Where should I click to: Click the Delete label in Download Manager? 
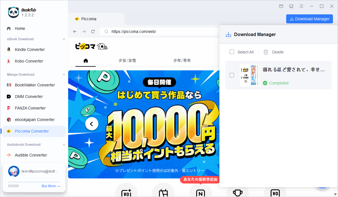pos(278,52)
